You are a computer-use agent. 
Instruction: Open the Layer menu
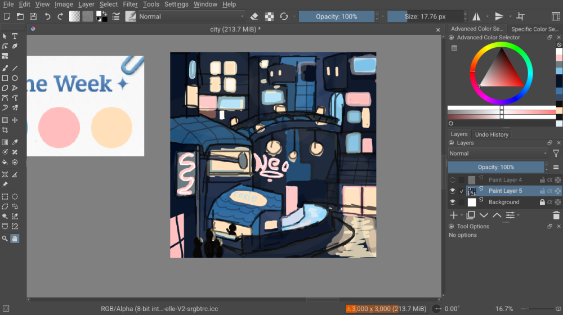[86, 4]
